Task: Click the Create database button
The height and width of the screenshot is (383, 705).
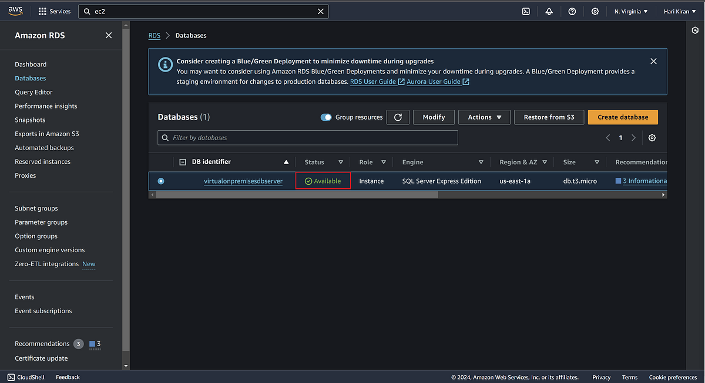Action: click(x=622, y=117)
